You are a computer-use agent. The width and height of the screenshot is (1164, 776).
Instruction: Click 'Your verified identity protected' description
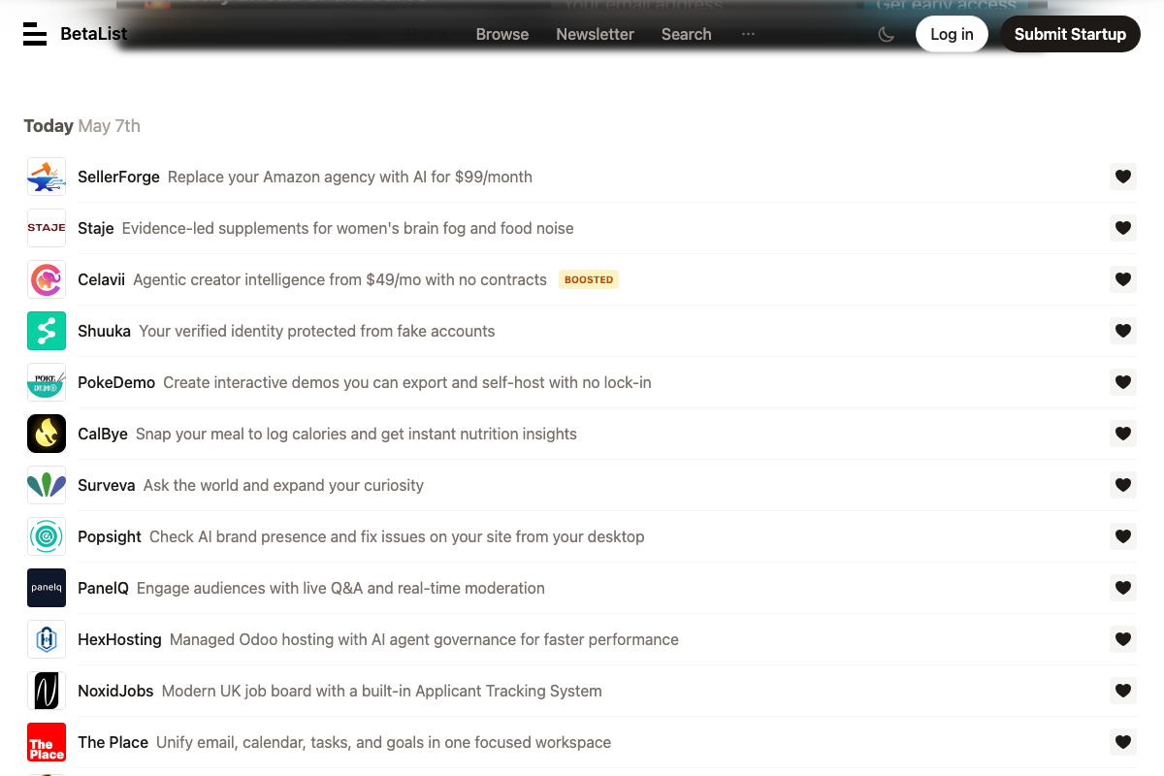point(317,331)
